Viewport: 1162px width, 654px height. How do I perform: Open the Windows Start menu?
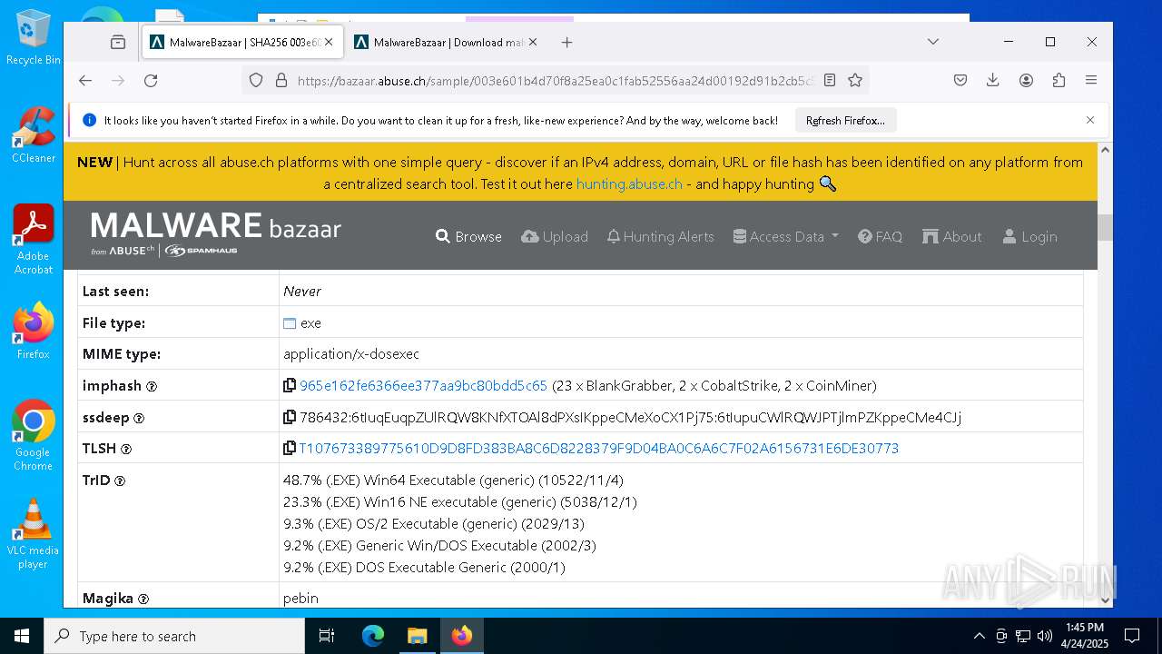22,636
